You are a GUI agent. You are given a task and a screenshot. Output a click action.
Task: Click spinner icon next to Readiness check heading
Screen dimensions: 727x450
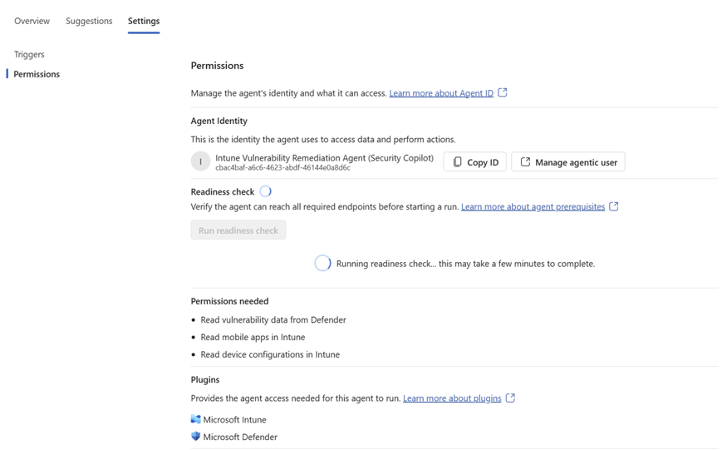coord(266,191)
